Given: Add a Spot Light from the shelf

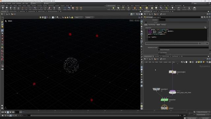Looking at the screenshot, I should point(118,8).
